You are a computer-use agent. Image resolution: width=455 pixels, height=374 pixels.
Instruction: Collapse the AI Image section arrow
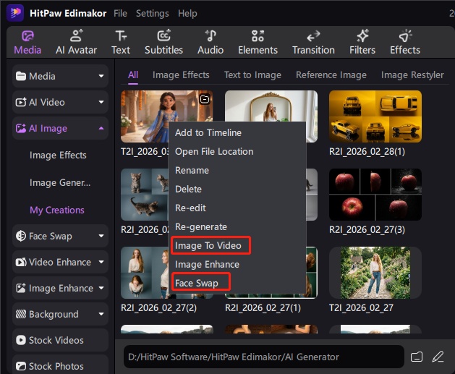coord(101,128)
